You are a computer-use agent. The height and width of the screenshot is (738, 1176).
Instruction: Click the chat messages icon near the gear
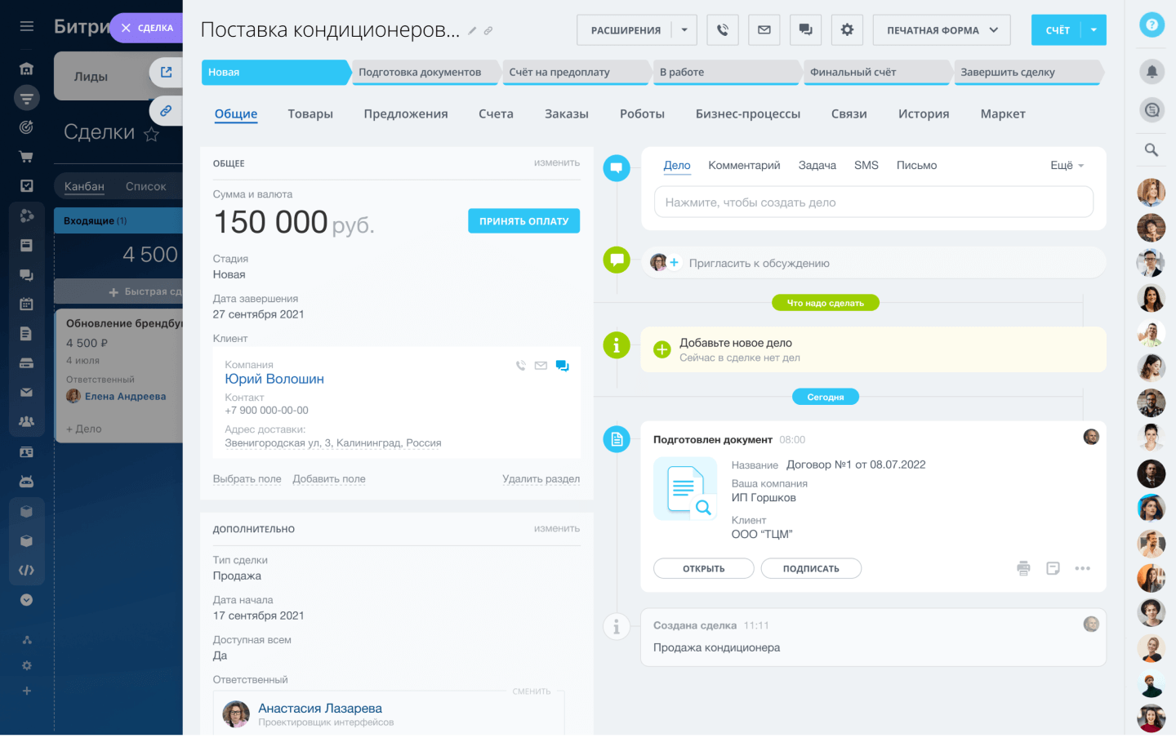coord(805,29)
